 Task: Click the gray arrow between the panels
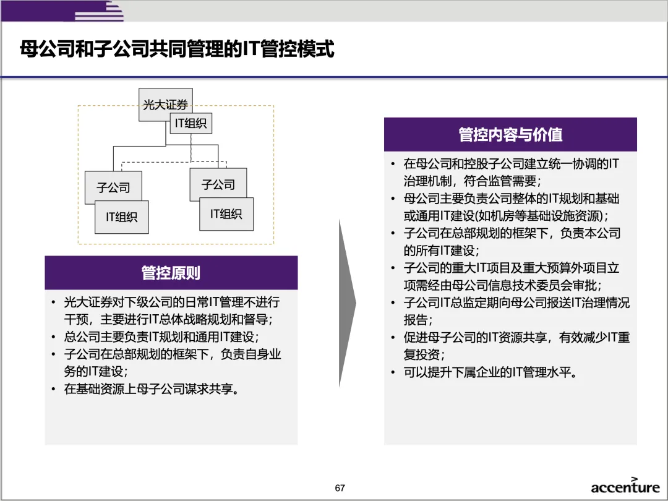click(347, 303)
